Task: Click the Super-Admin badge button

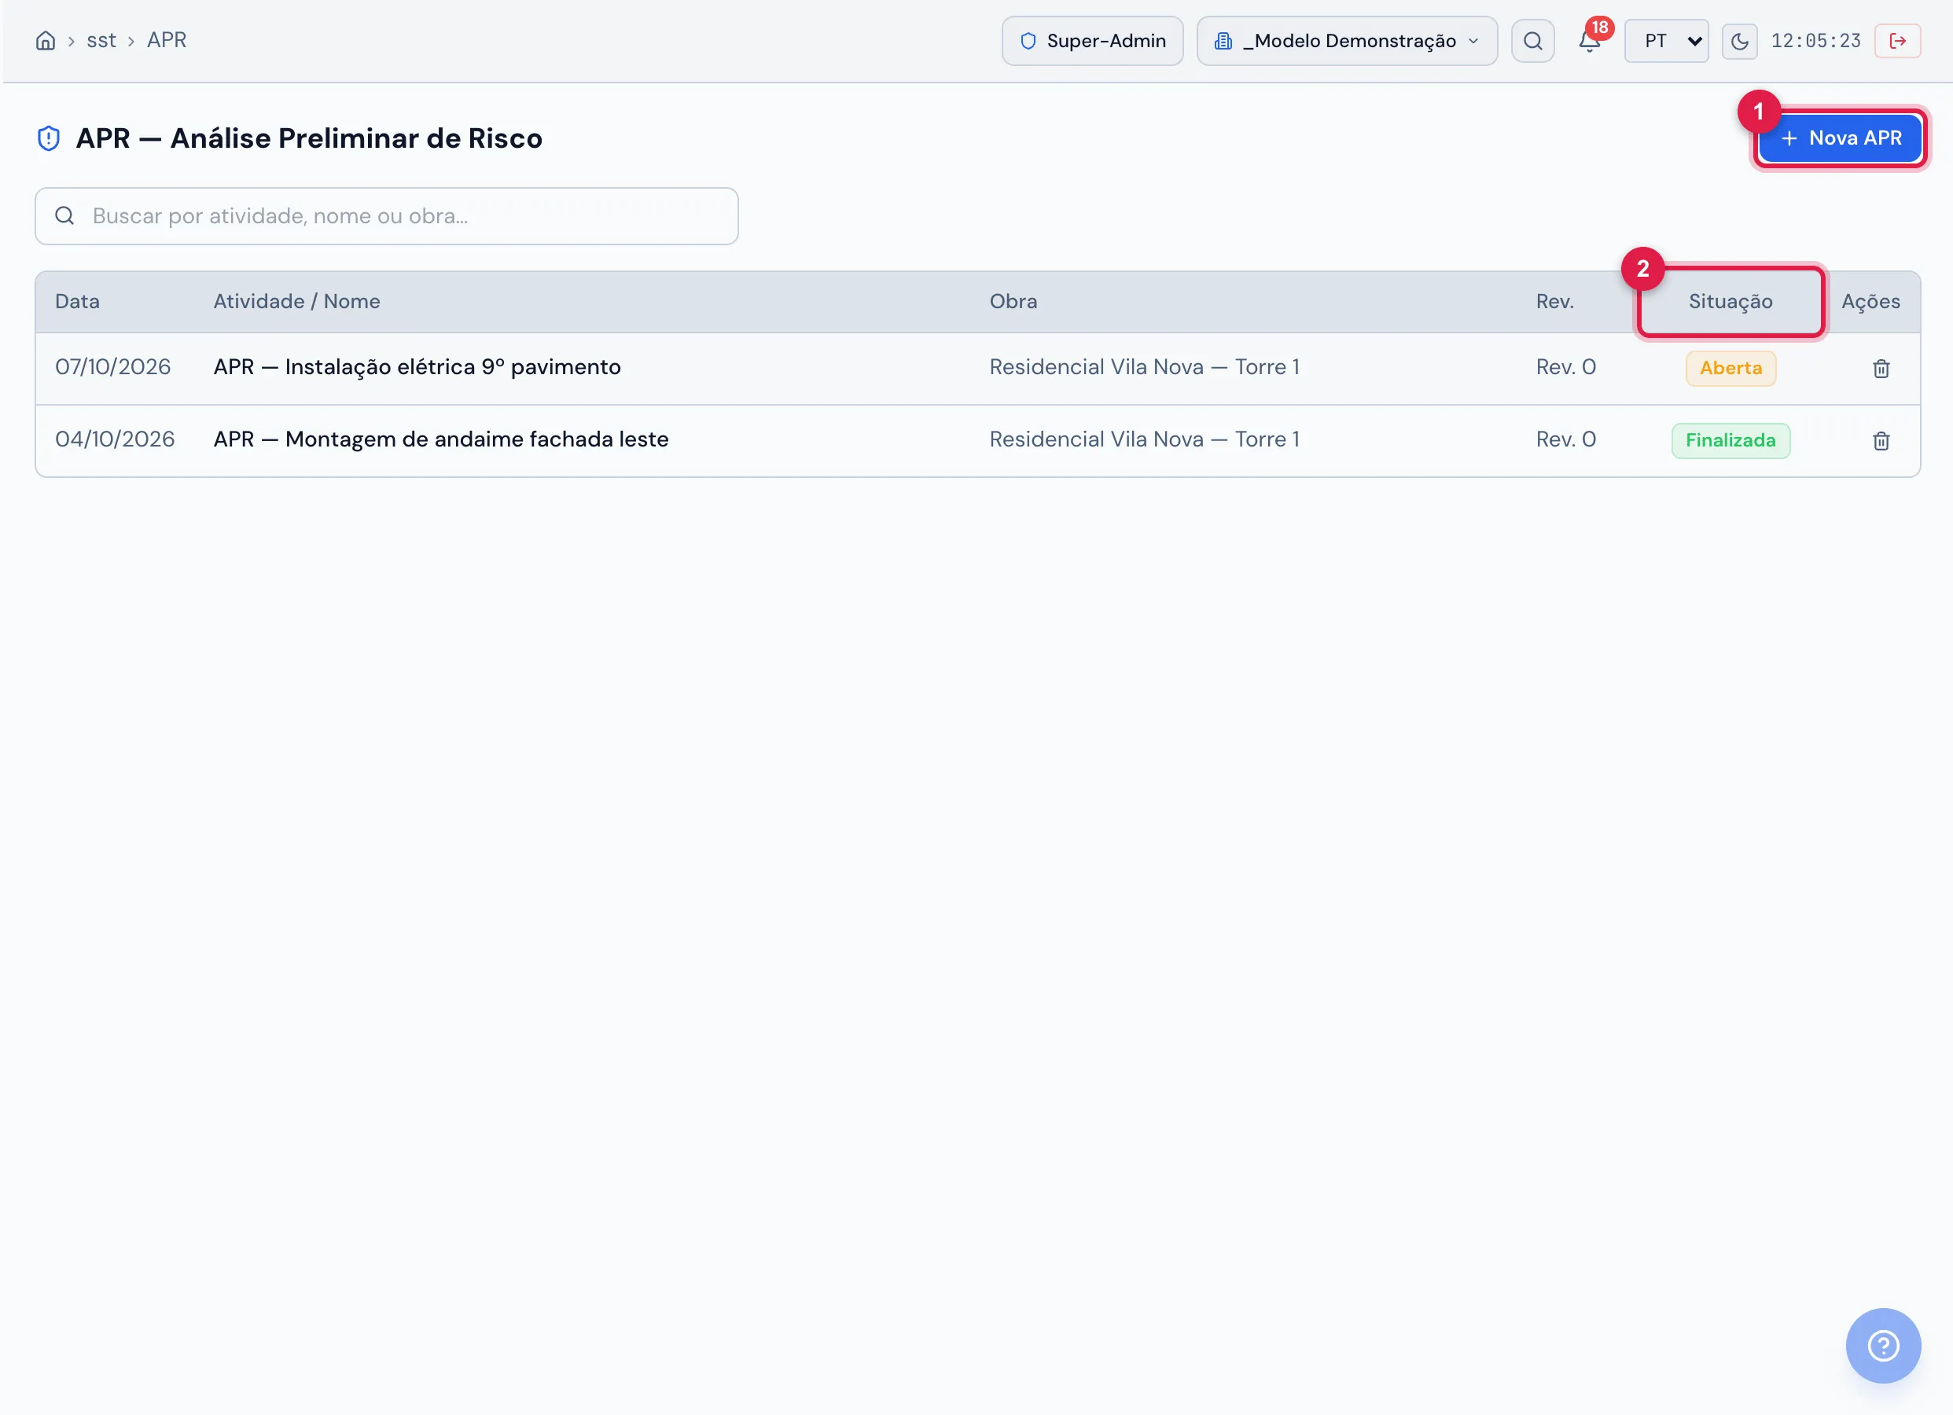Action: (x=1093, y=40)
